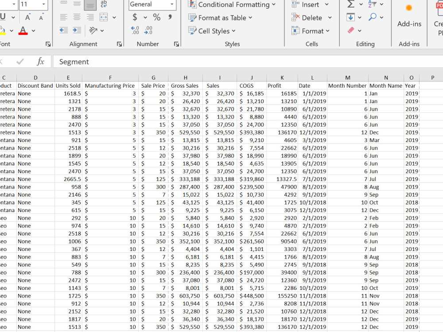The image size is (443, 332).
Task: Click Decrease Decimal icon
Action: click(148, 30)
